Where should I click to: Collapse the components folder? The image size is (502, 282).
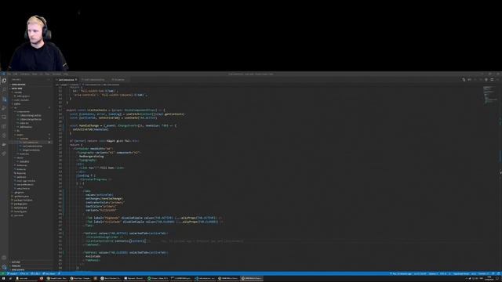coord(23,111)
